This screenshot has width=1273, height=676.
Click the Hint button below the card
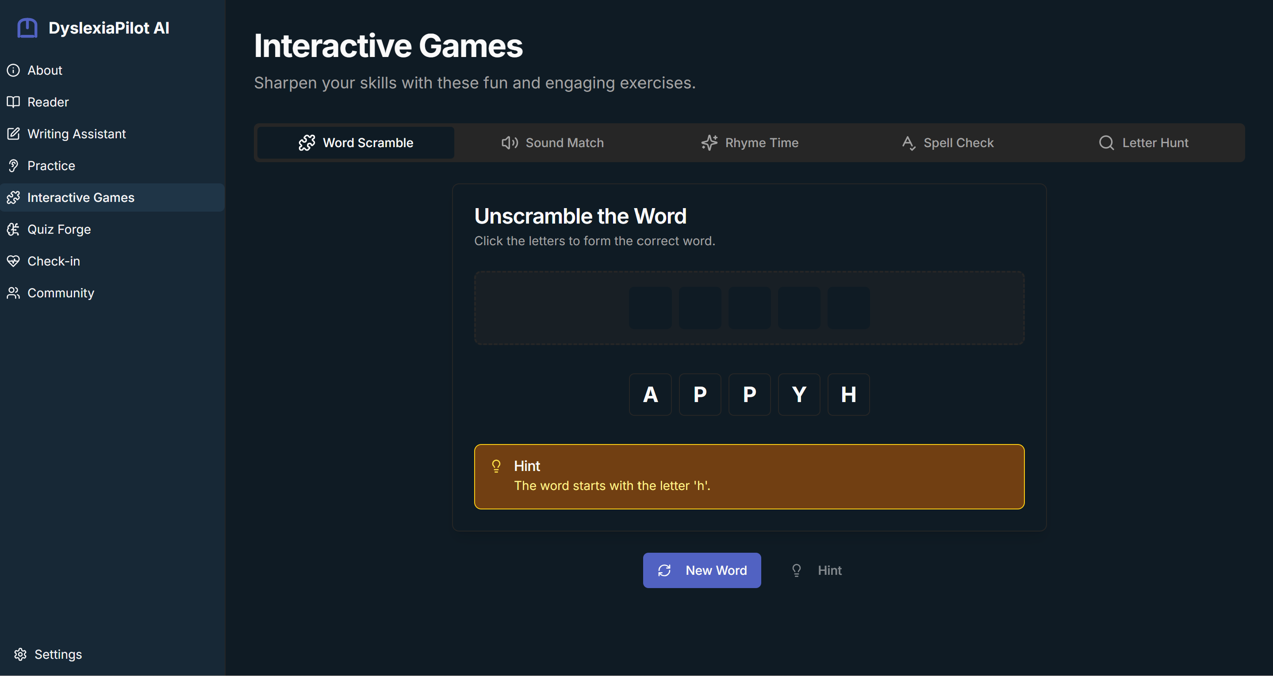[817, 570]
